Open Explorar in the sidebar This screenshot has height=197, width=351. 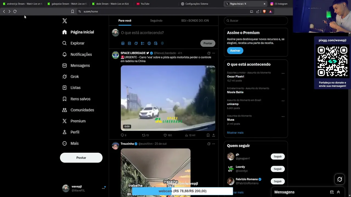pos(73,43)
